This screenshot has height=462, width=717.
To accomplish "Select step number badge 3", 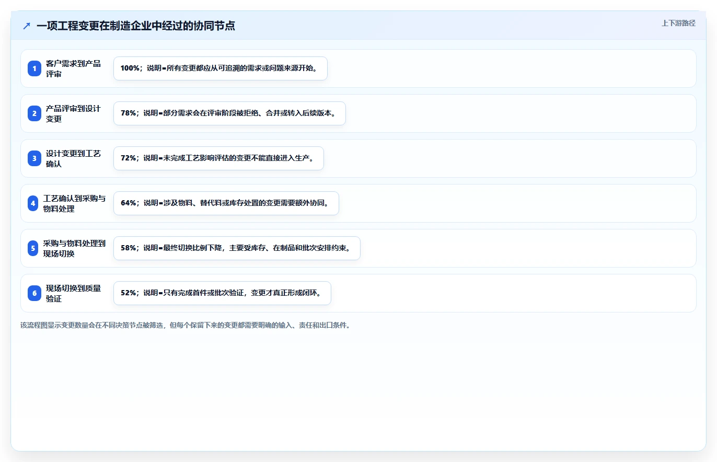I will pyautogui.click(x=34, y=158).
